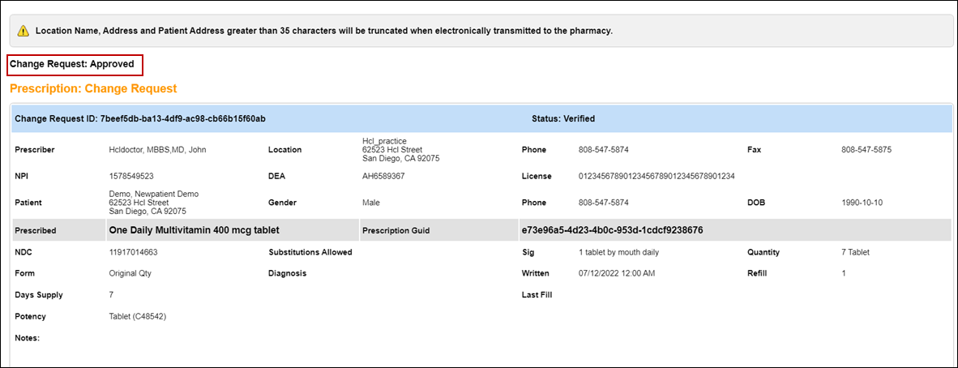Click patient name Demo, Newpatient Demo
The height and width of the screenshot is (368, 958).
coord(153,194)
